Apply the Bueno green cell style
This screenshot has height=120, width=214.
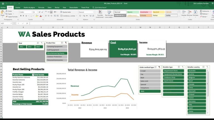click(133, 12)
